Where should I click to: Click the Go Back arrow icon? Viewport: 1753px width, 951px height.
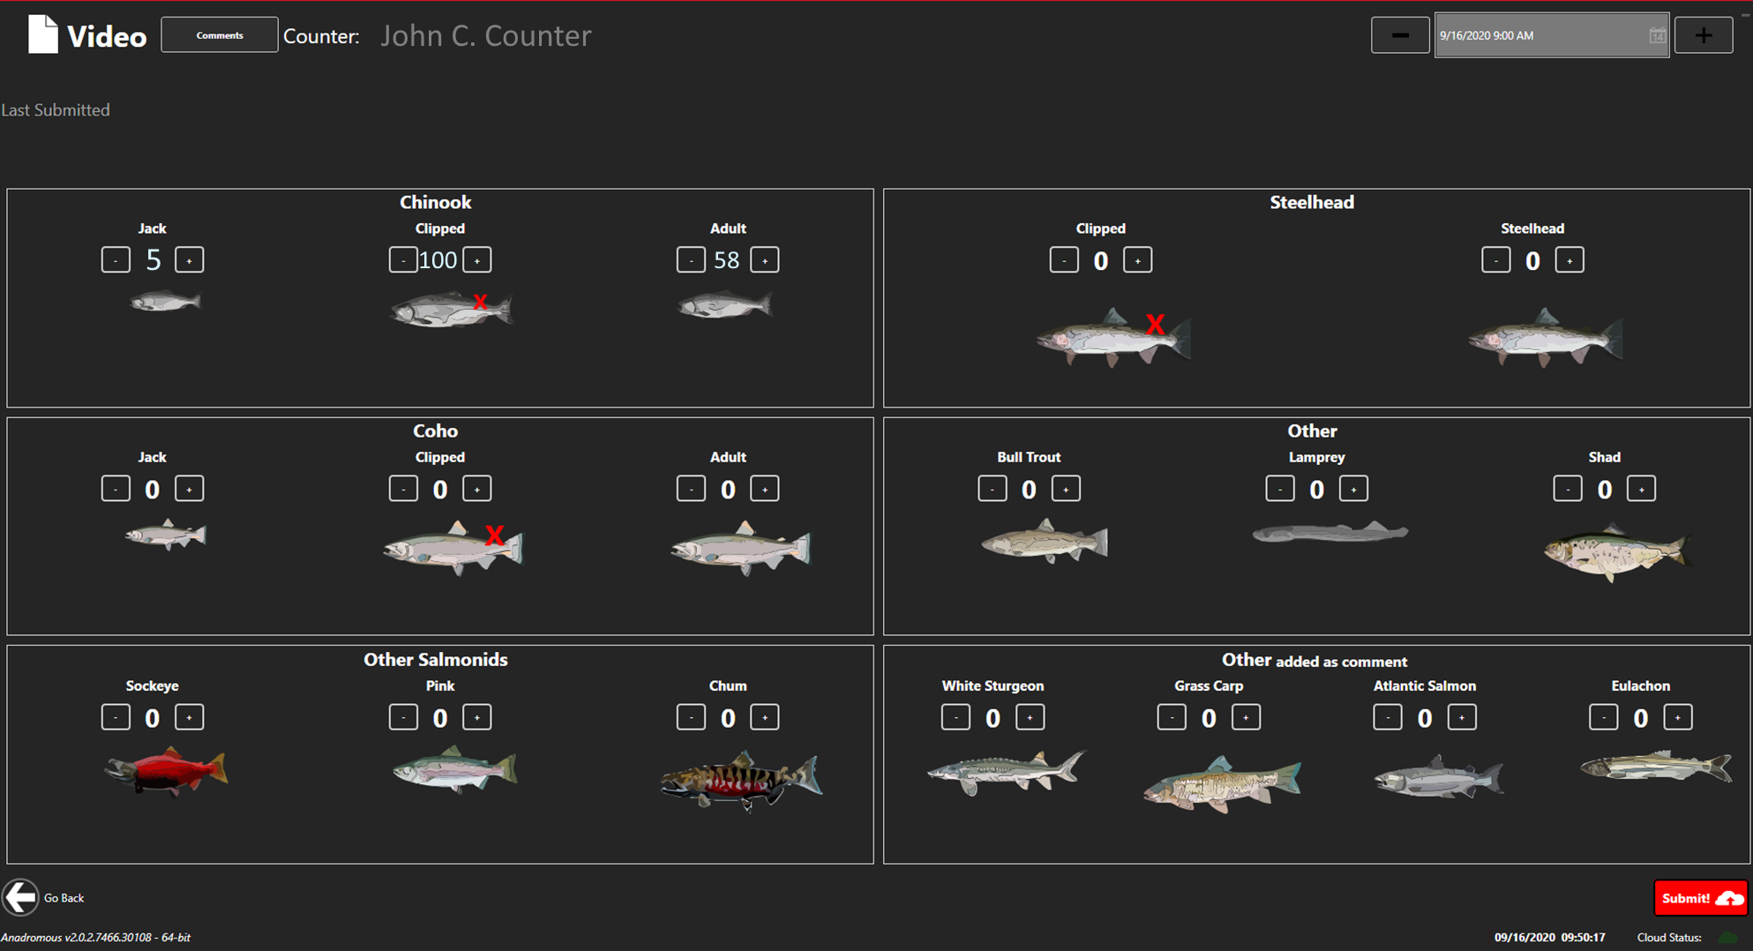[20, 898]
